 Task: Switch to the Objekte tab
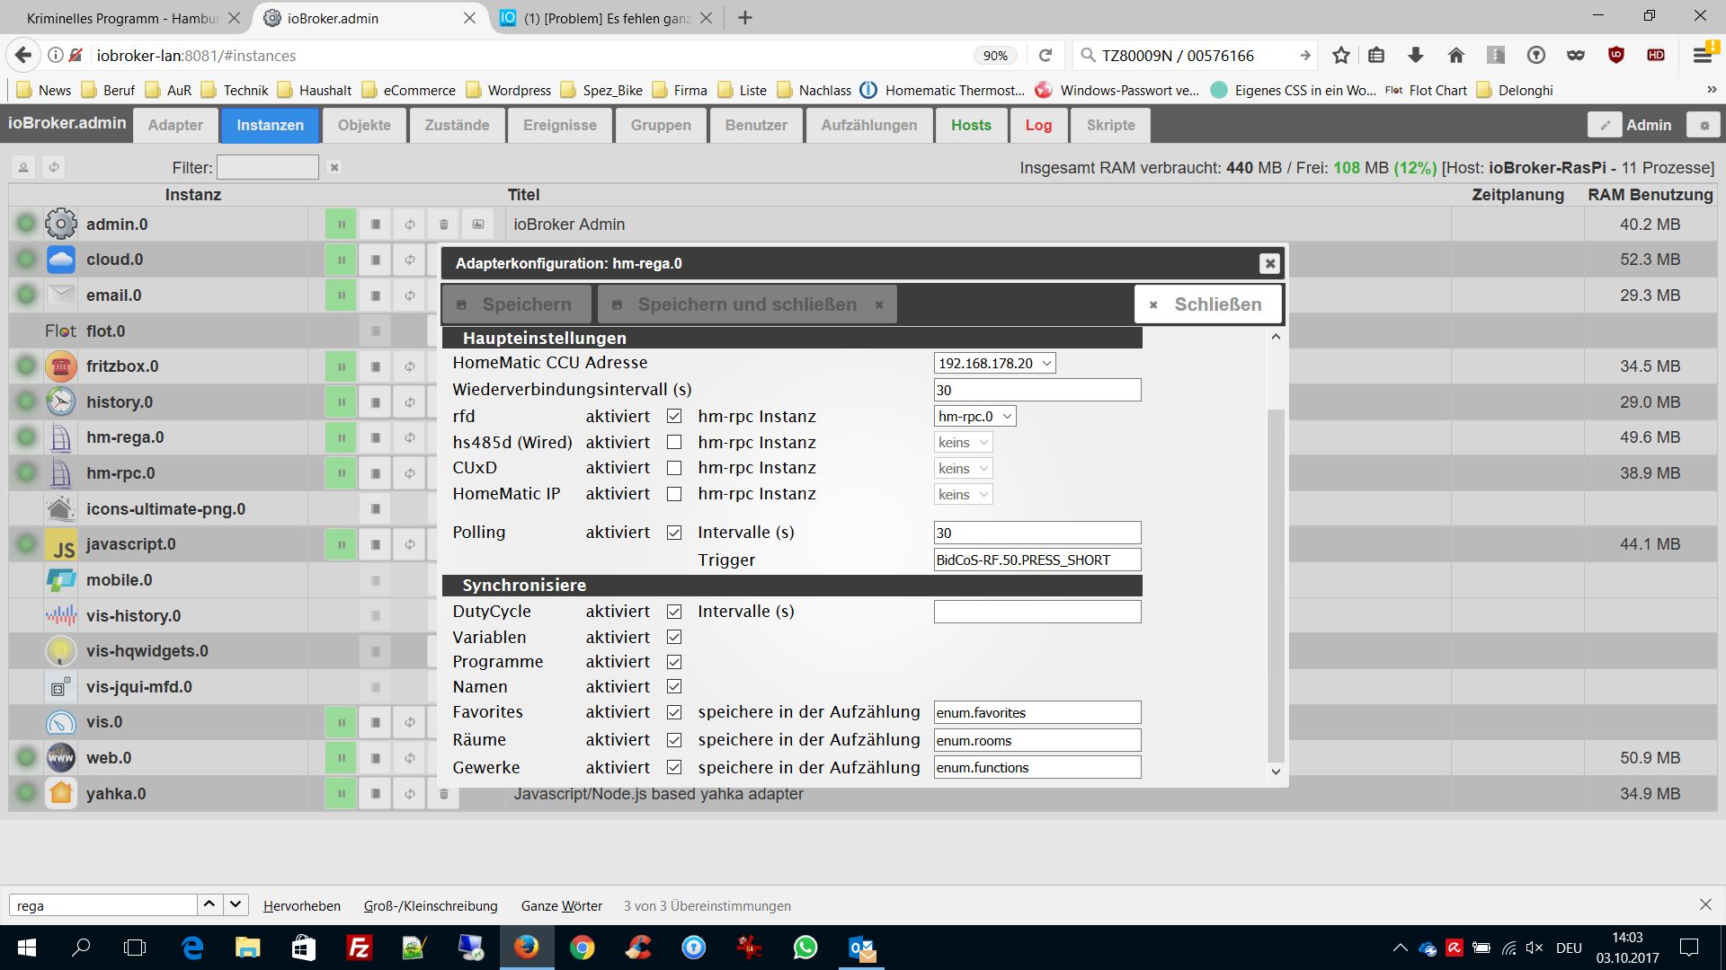coord(364,126)
